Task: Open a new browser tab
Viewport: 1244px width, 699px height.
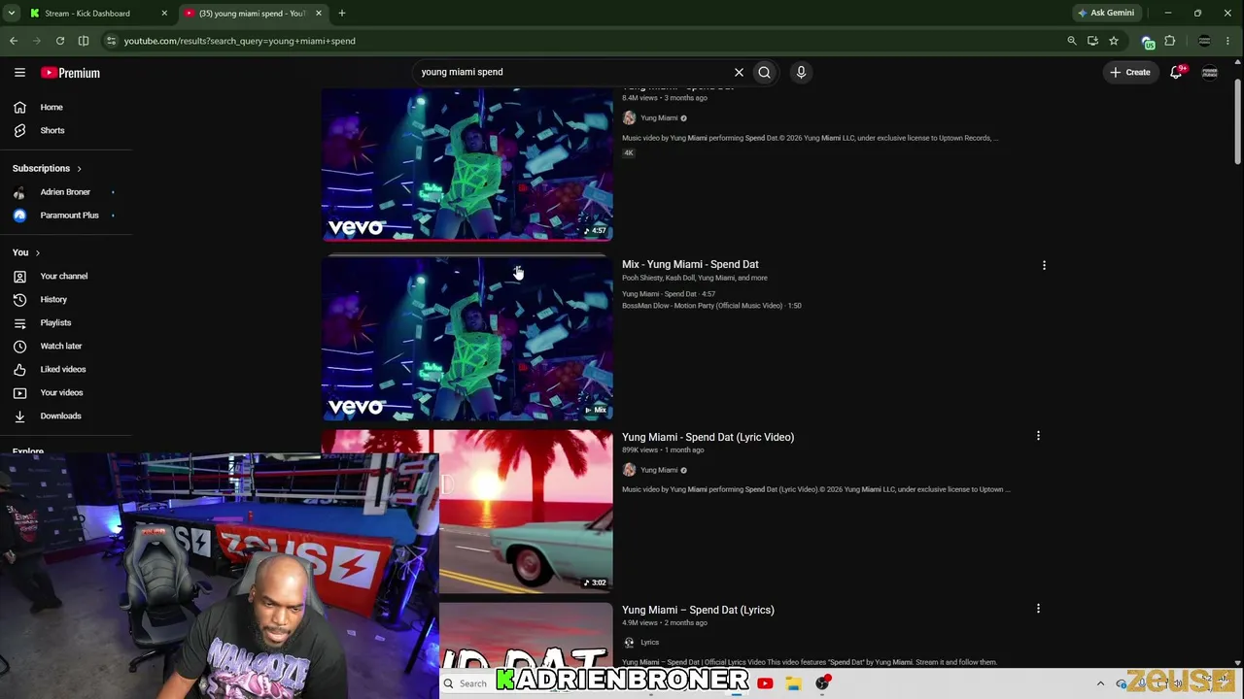Action: [342, 14]
